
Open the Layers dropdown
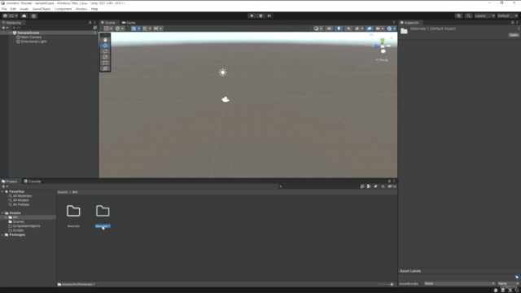tap(484, 15)
